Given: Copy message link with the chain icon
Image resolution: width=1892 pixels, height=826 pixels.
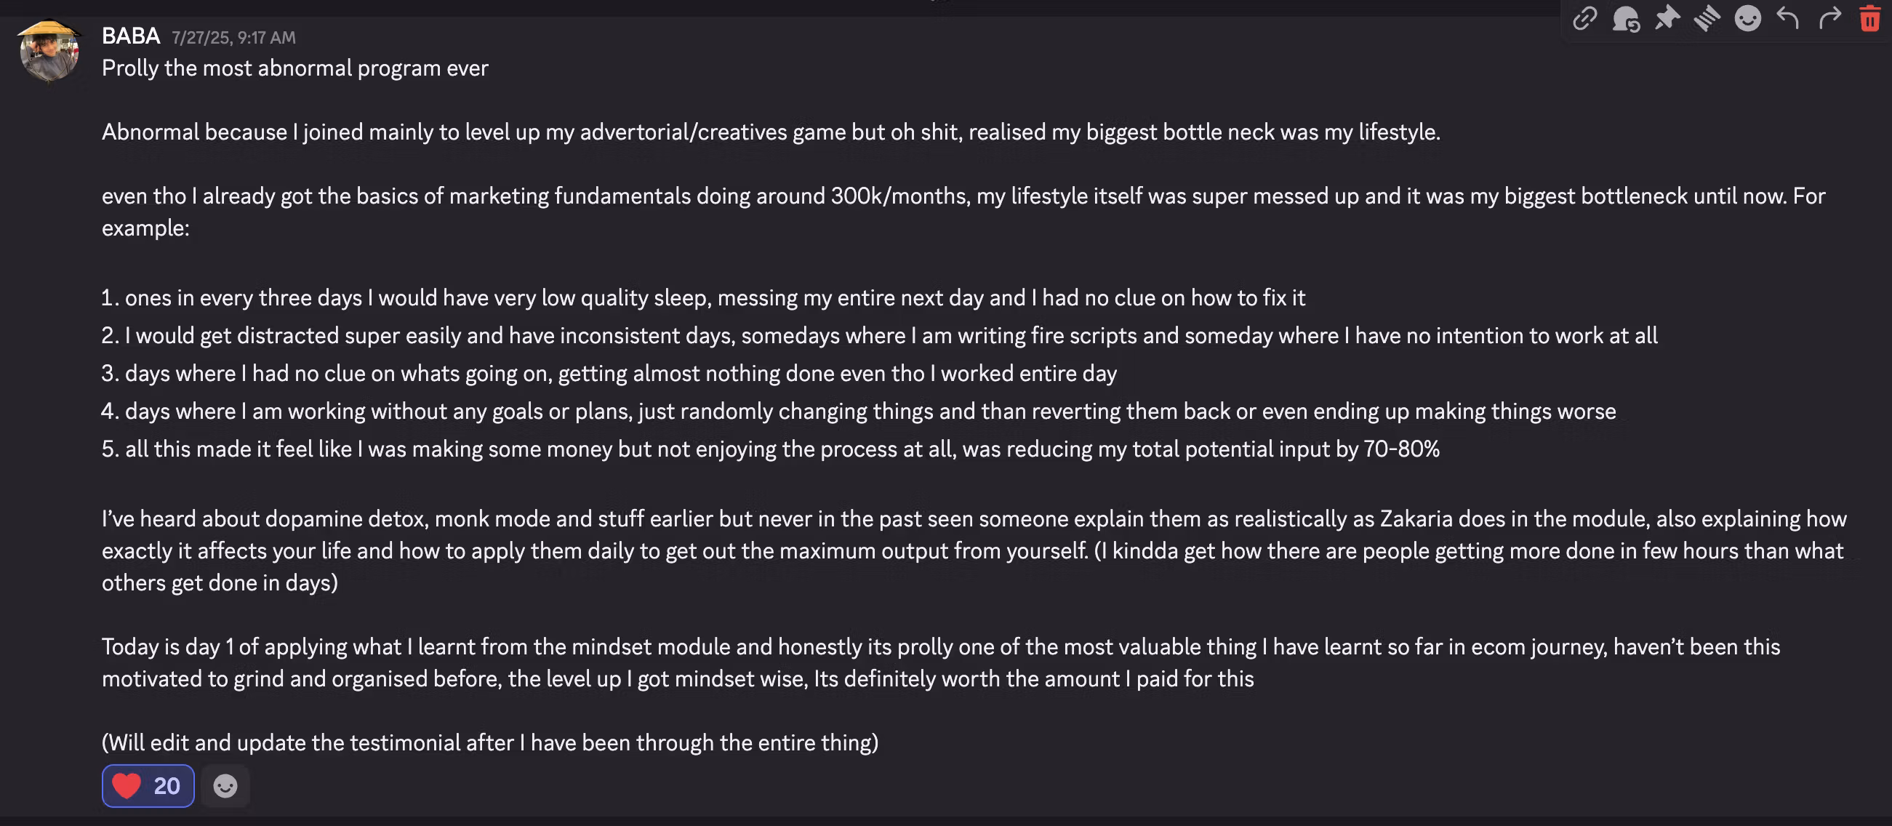Looking at the screenshot, I should pos(1584,18).
